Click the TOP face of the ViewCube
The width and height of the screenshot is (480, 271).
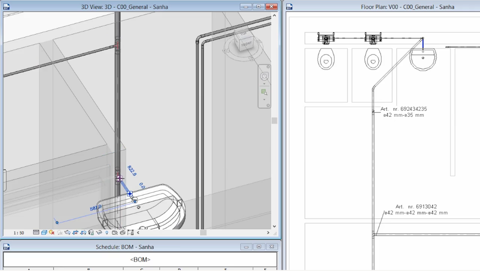pos(243,35)
